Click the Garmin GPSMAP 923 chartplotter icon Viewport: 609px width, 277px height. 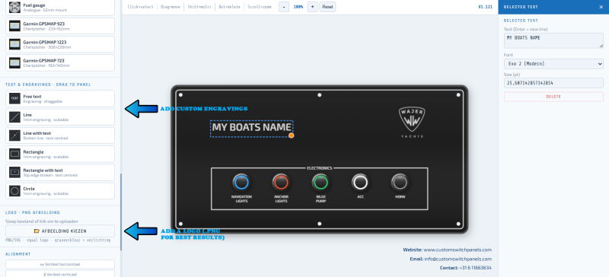click(x=14, y=26)
